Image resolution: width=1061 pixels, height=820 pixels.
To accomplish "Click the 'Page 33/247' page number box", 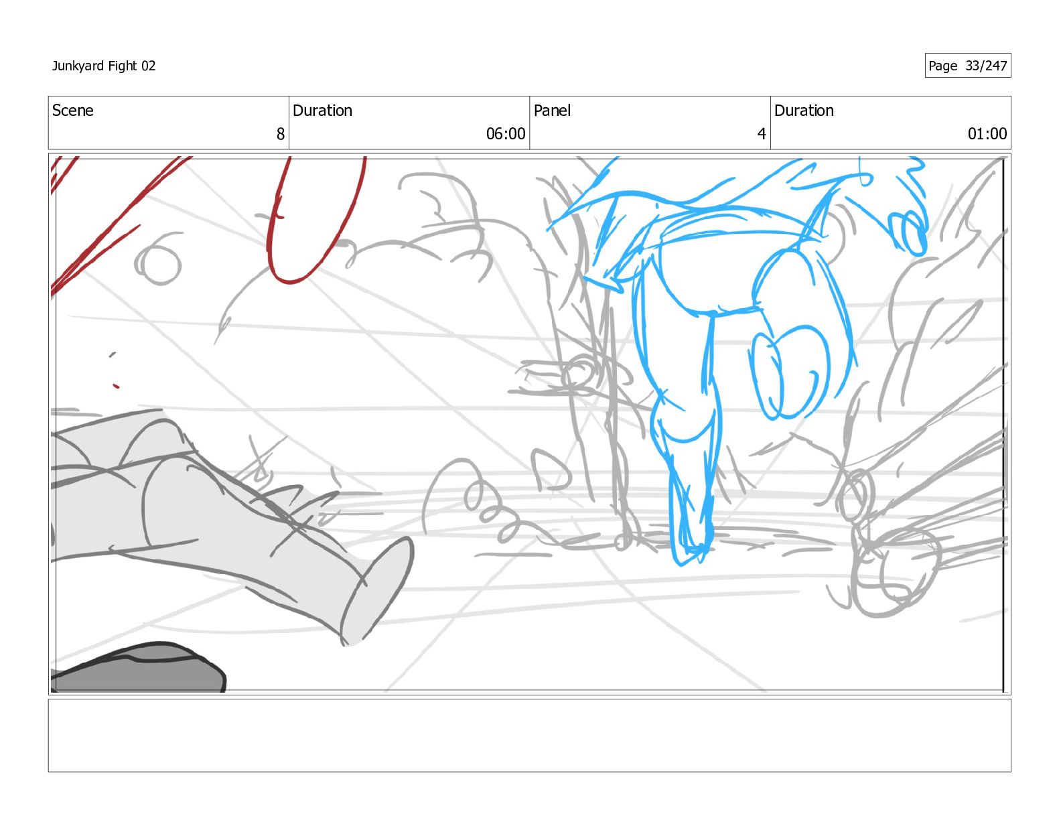I will click(x=967, y=66).
